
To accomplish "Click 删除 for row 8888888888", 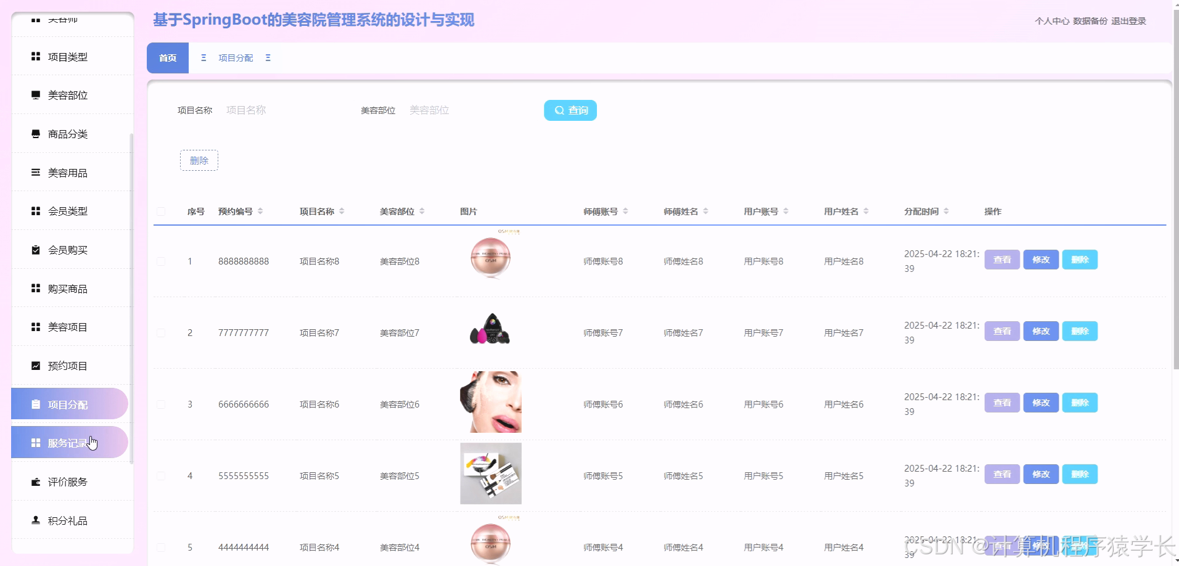I will tap(1080, 260).
